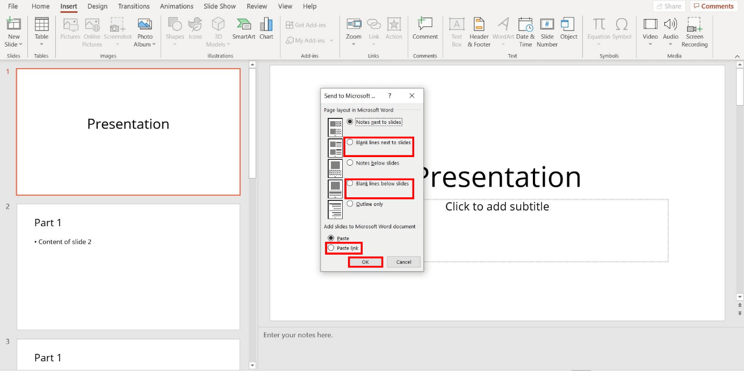This screenshot has width=744, height=371.
Task: Select the Paste link radio button
Action: click(x=331, y=248)
